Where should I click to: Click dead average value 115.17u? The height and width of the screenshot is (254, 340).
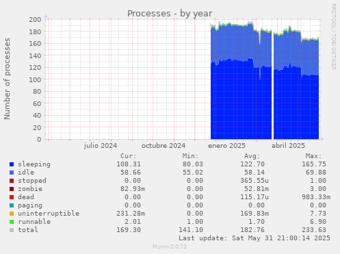tap(254, 197)
